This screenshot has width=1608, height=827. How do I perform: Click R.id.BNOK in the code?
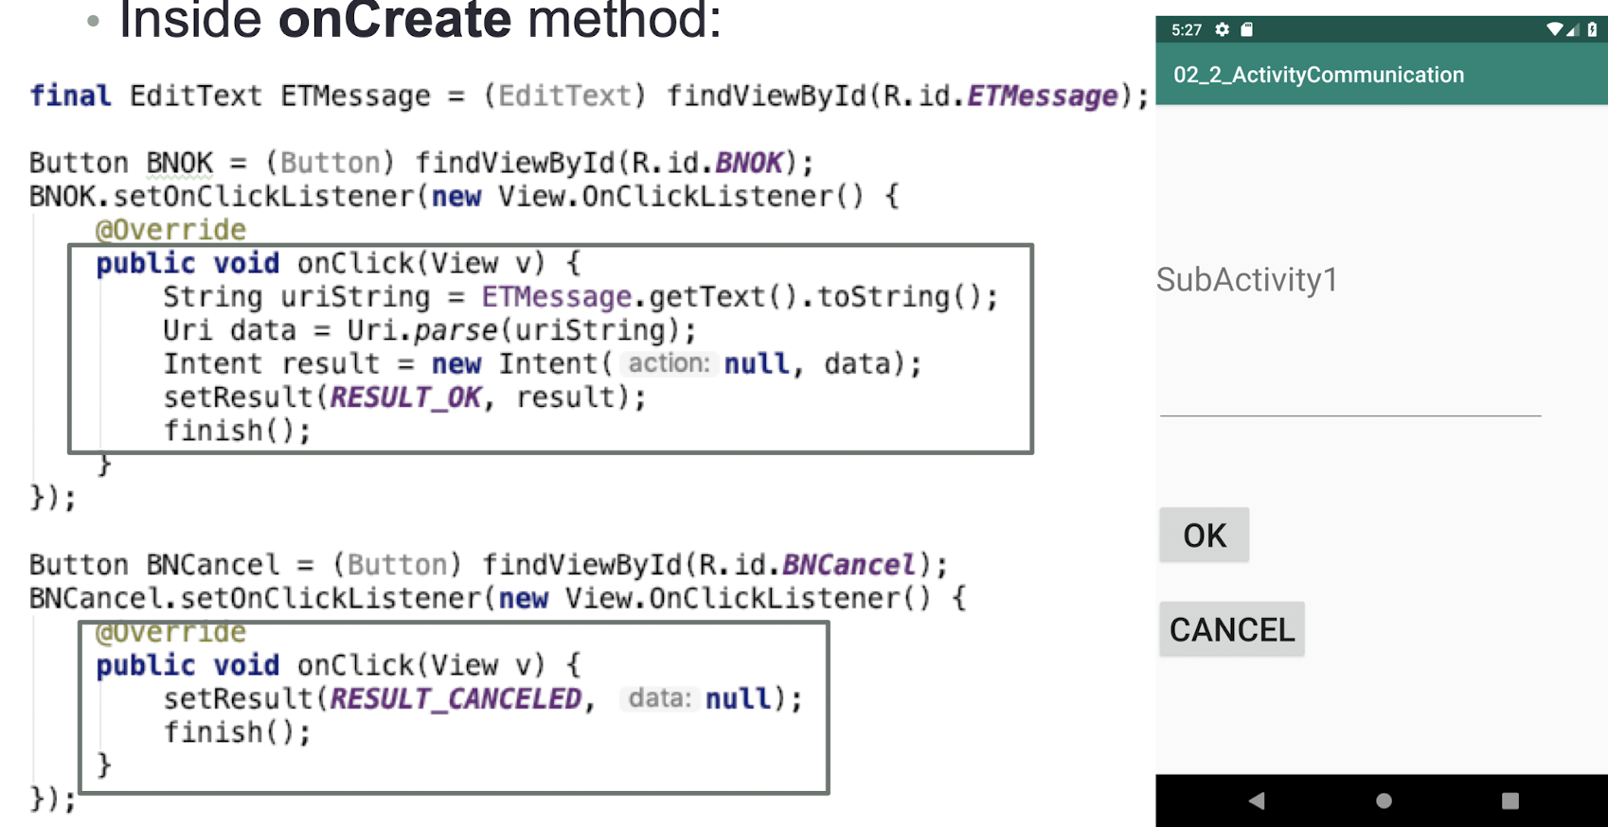pyautogui.click(x=707, y=163)
